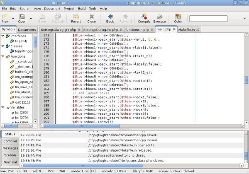Switch to the Compiler message tab

10,141
